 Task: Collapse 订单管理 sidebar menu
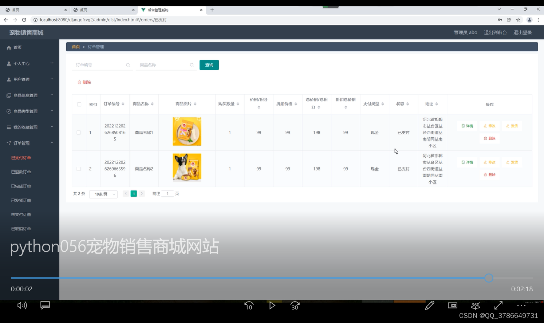coord(29,143)
